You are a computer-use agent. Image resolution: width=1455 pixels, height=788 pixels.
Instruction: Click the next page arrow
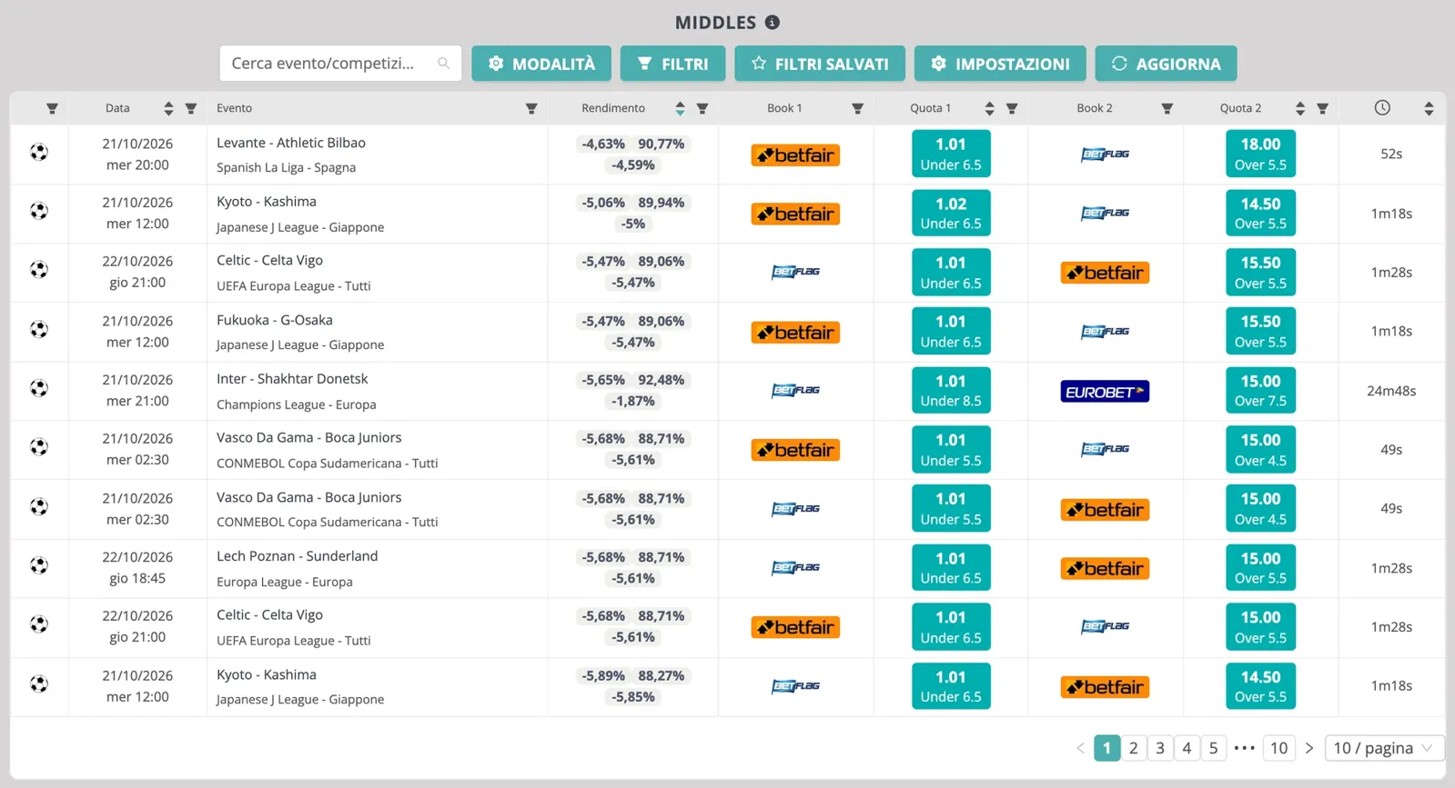point(1308,748)
